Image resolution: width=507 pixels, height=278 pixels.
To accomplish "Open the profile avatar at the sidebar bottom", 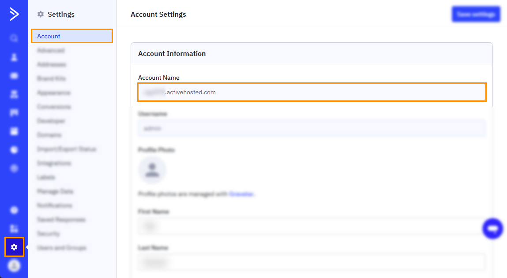I will click(14, 266).
